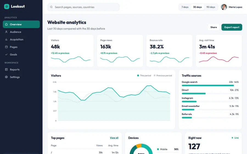Switch to the 90 days range
Screen dimensions: 247x154
(x=211, y=7)
